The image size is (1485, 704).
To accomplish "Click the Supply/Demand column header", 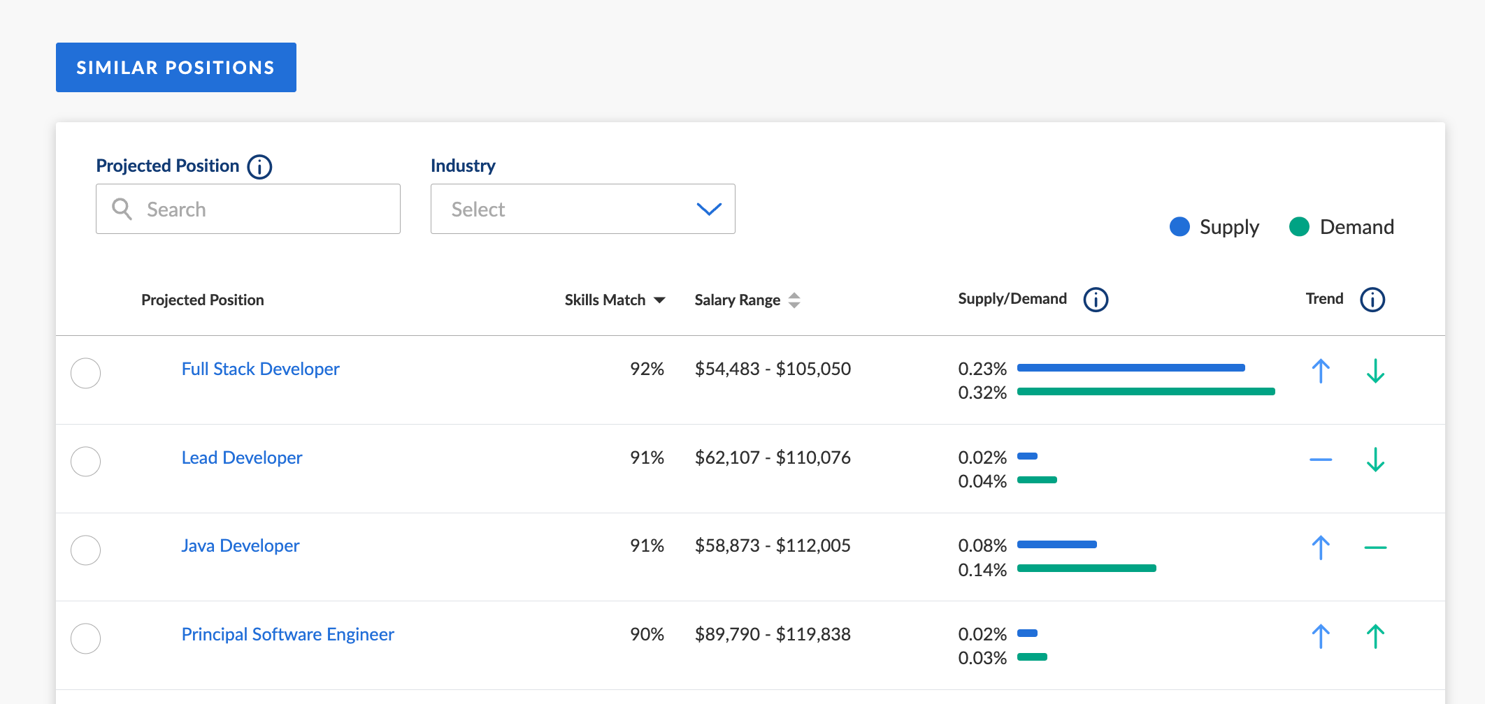I will click(x=1012, y=299).
